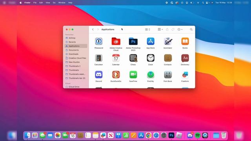Open the Group By dropdown
This screenshot has height=141, width=251.
tap(160, 29)
